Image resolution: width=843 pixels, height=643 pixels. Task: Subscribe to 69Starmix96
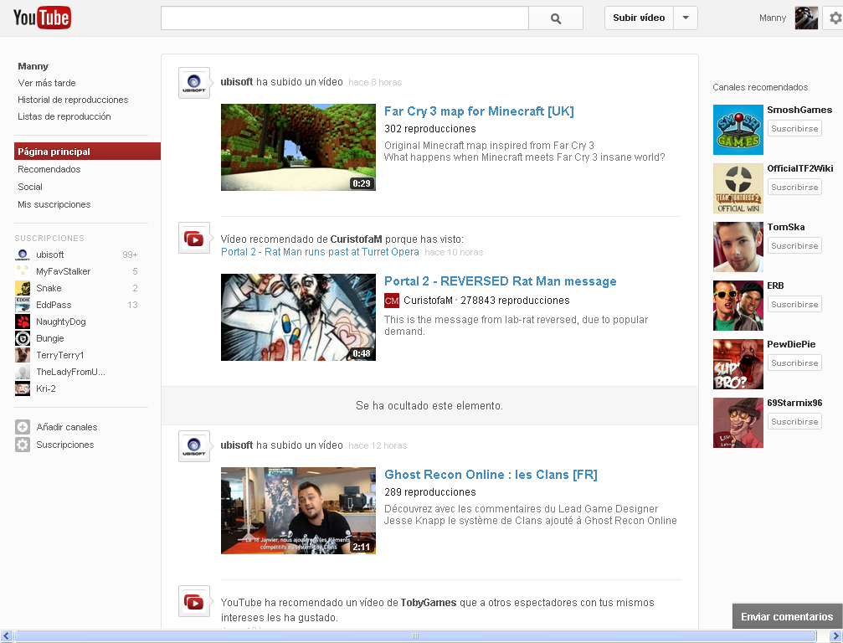[794, 421]
